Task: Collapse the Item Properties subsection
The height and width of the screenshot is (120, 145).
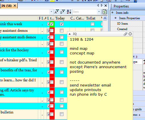Action: pyautogui.click(x=116, y=18)
